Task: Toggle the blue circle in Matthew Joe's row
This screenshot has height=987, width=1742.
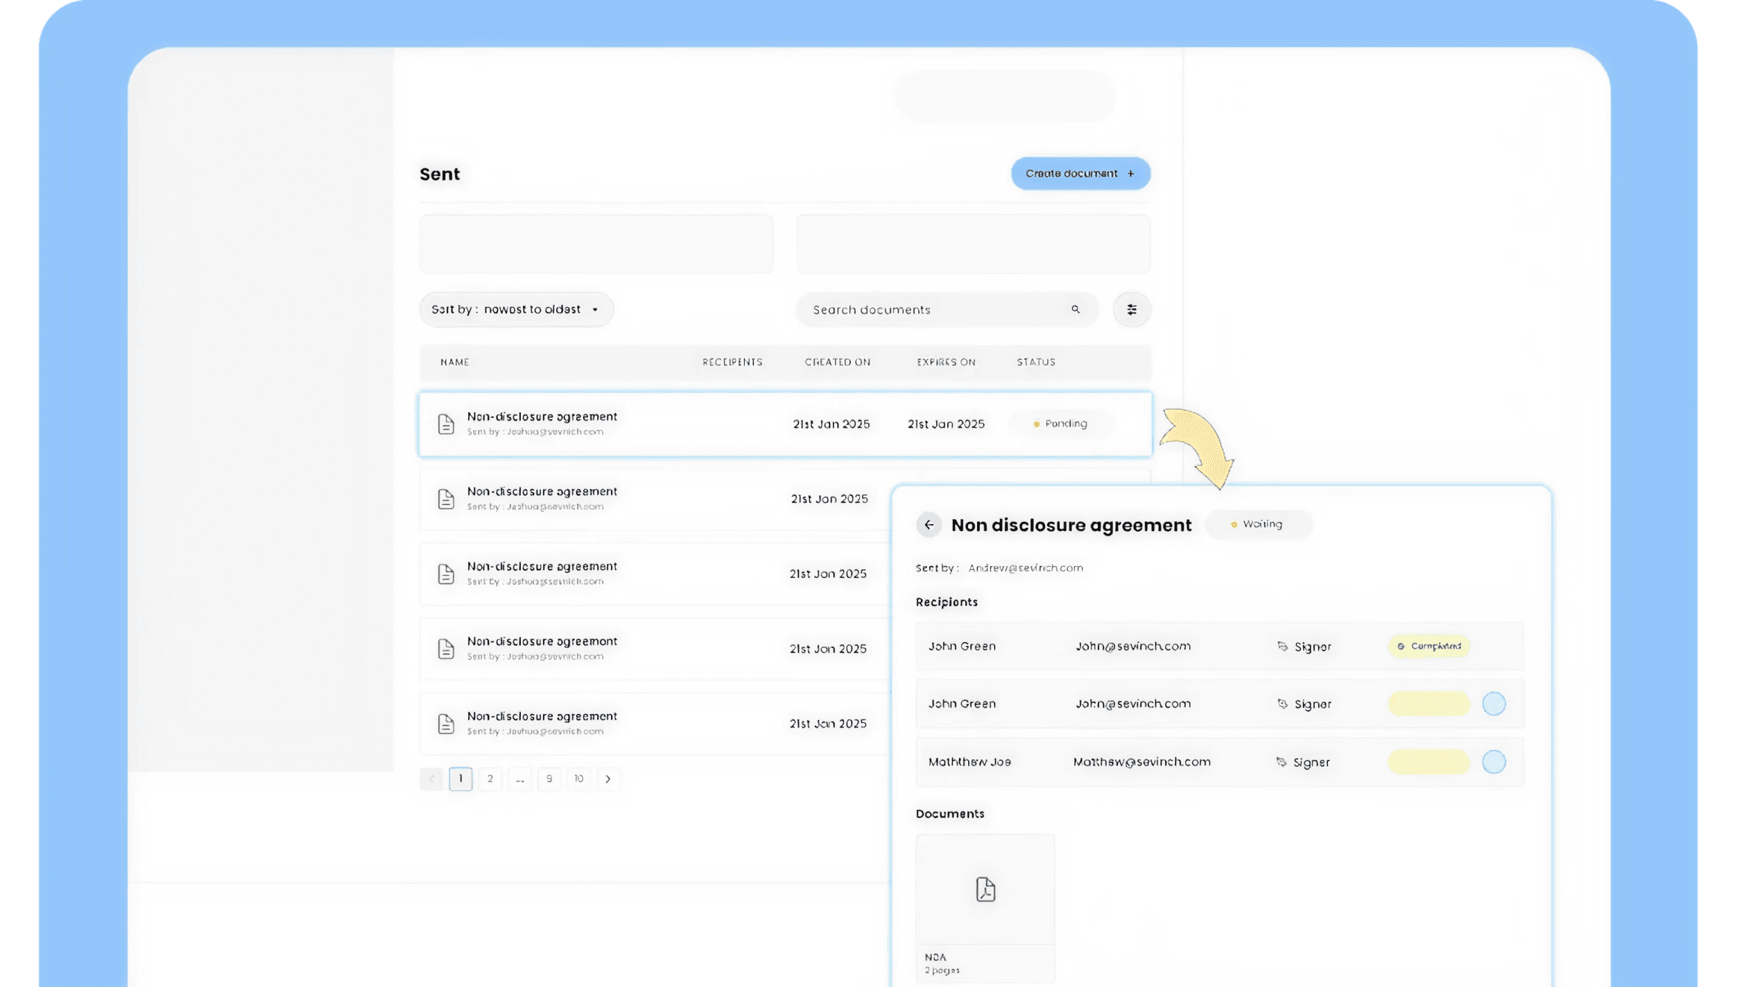Action: coord(1493,762)
